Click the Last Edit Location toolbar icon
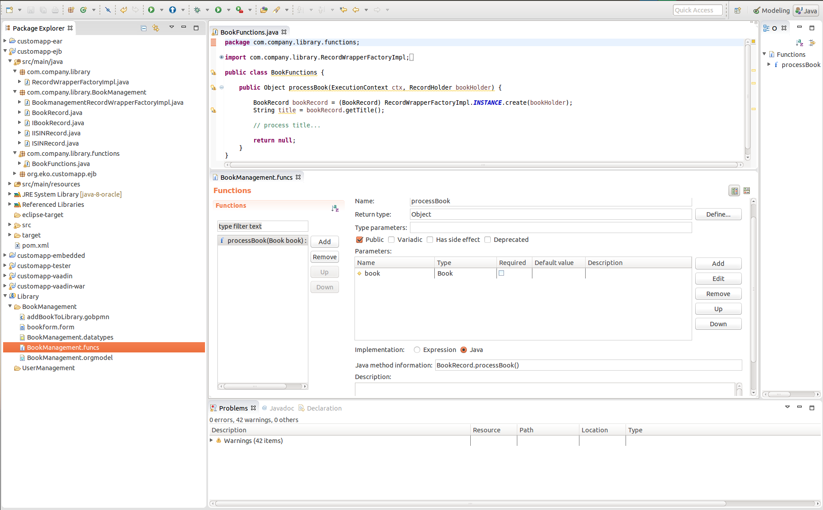The image size is (823, 510). pyautogui.click(x=343, y=10)
